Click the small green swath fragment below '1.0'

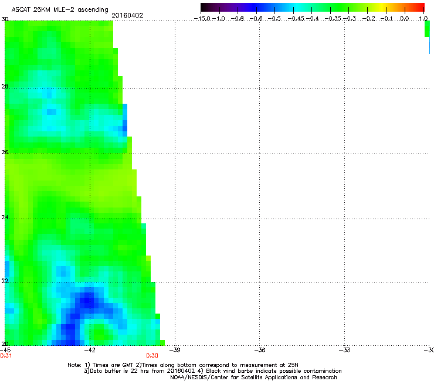tap(427, 29)
